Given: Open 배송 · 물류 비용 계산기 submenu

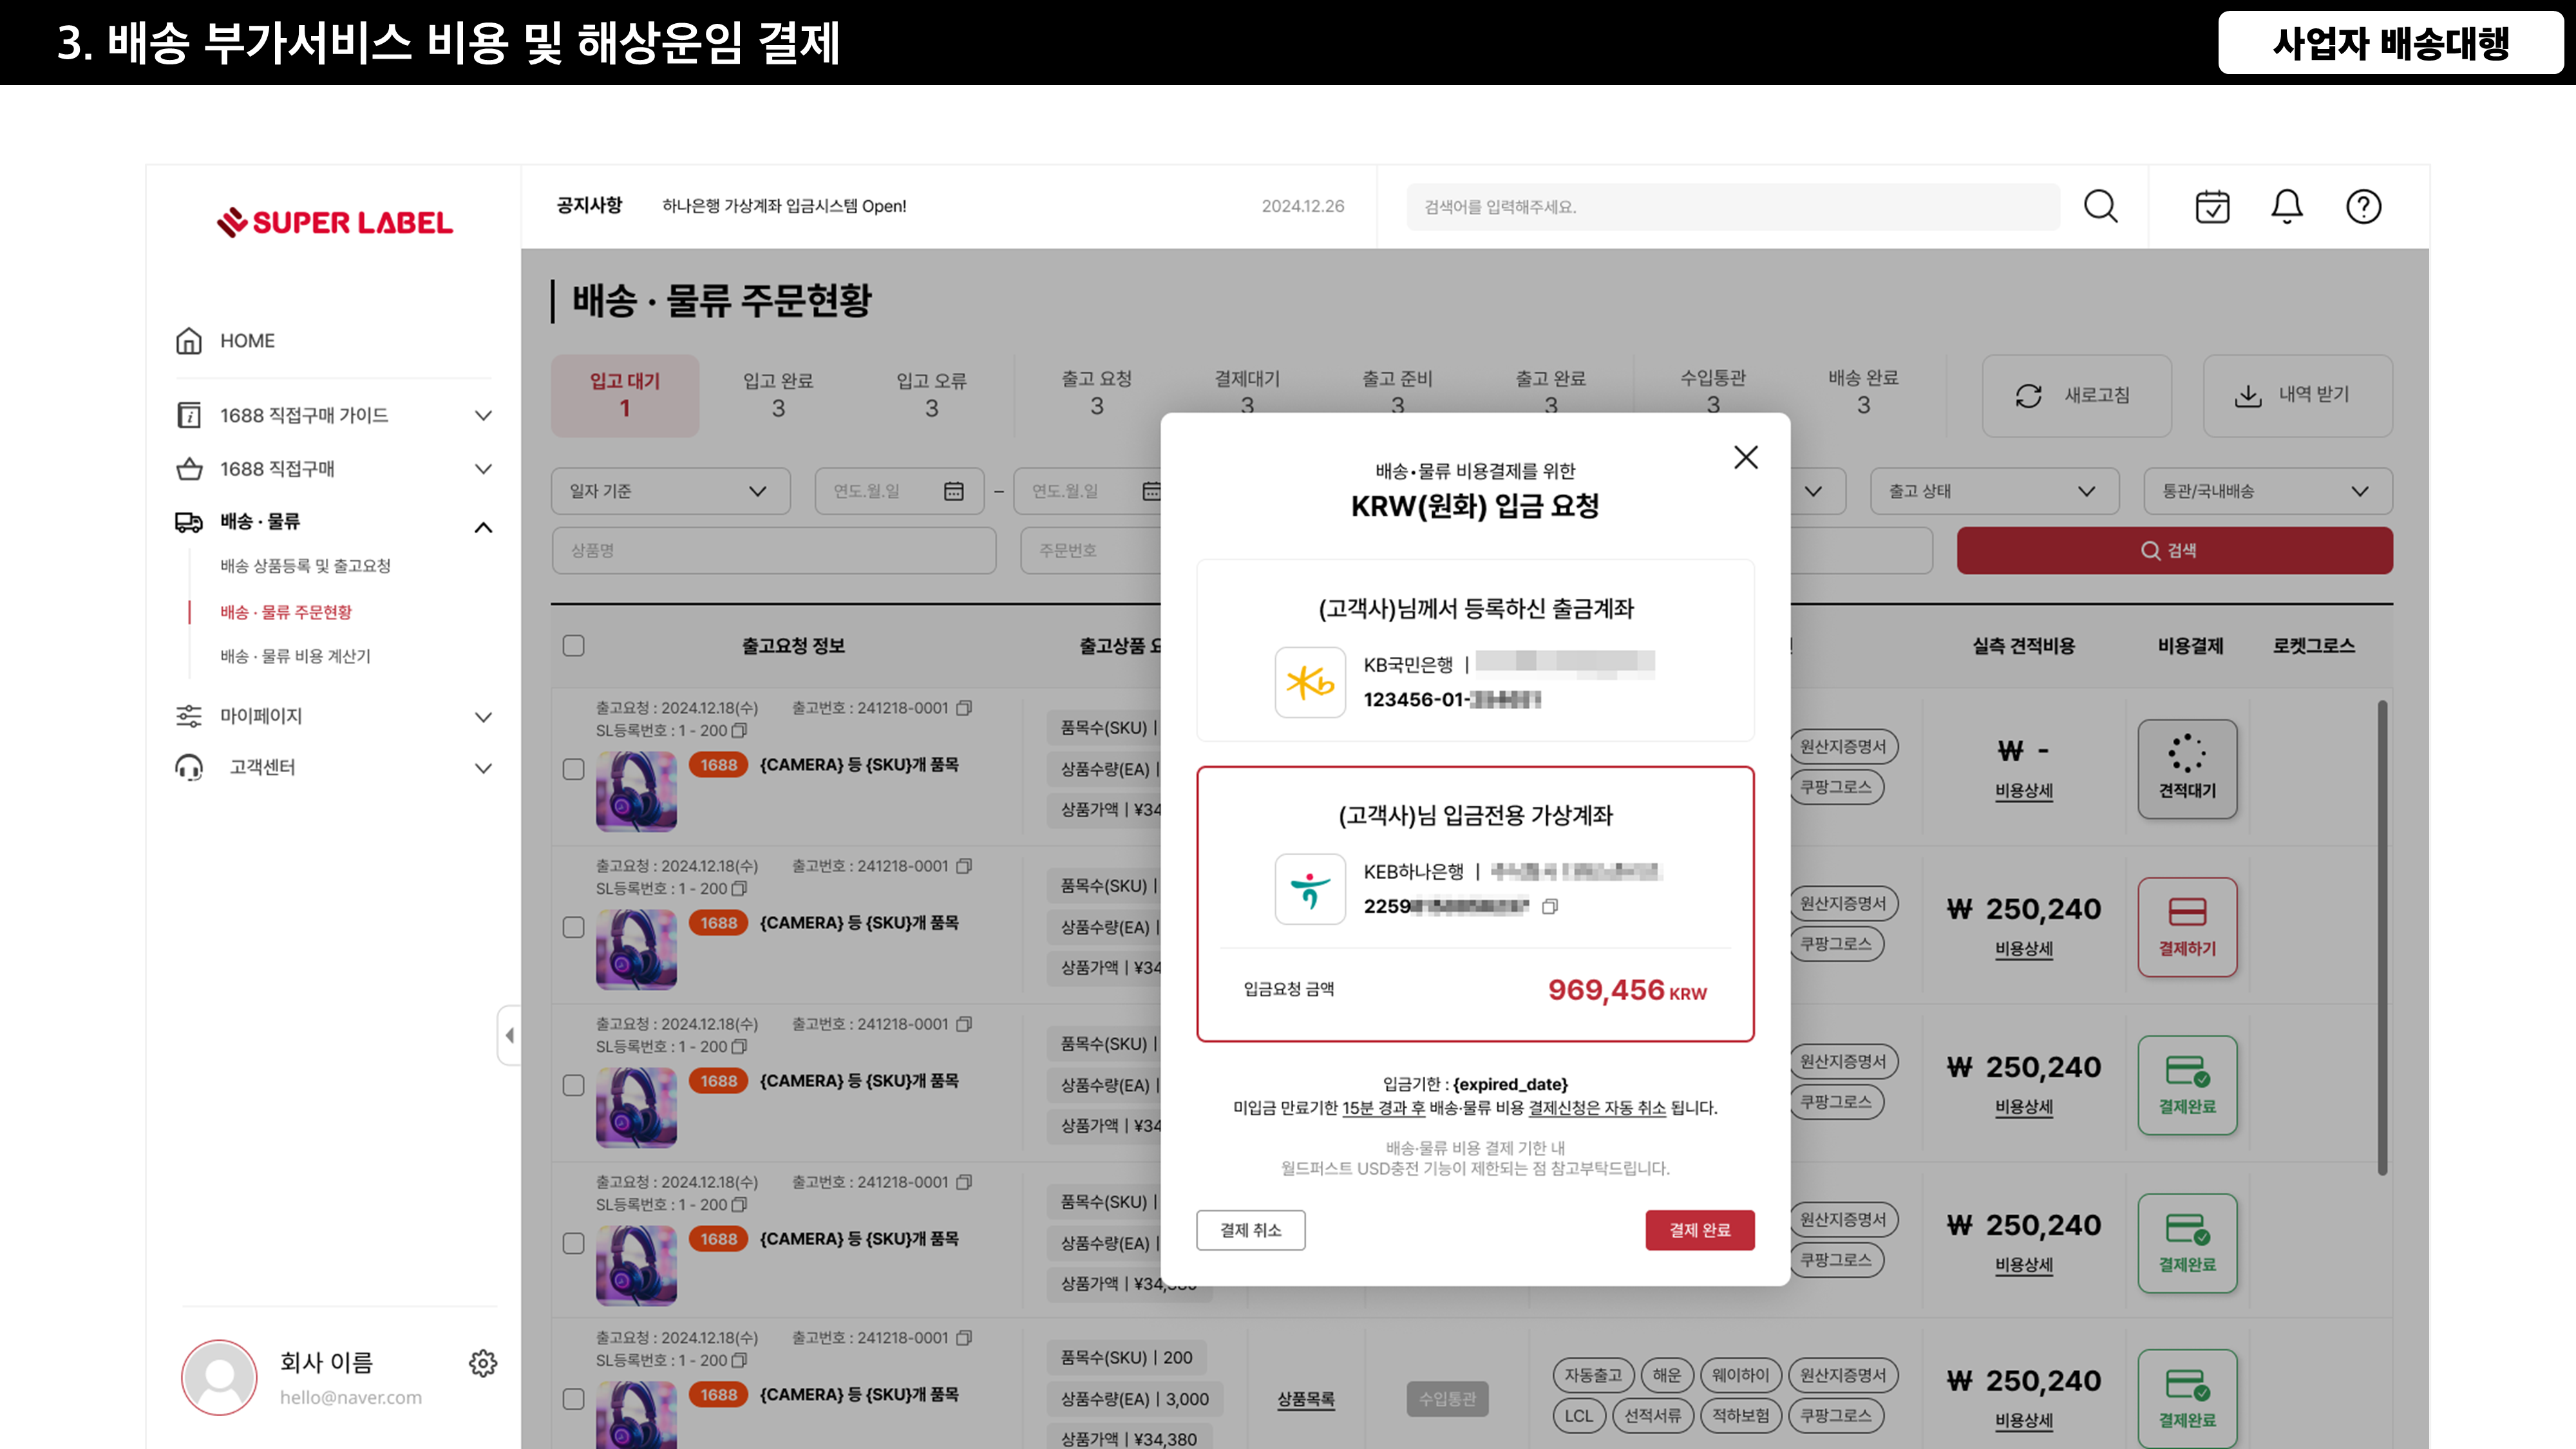Looking at the screenshot, I should click(295, 656).
